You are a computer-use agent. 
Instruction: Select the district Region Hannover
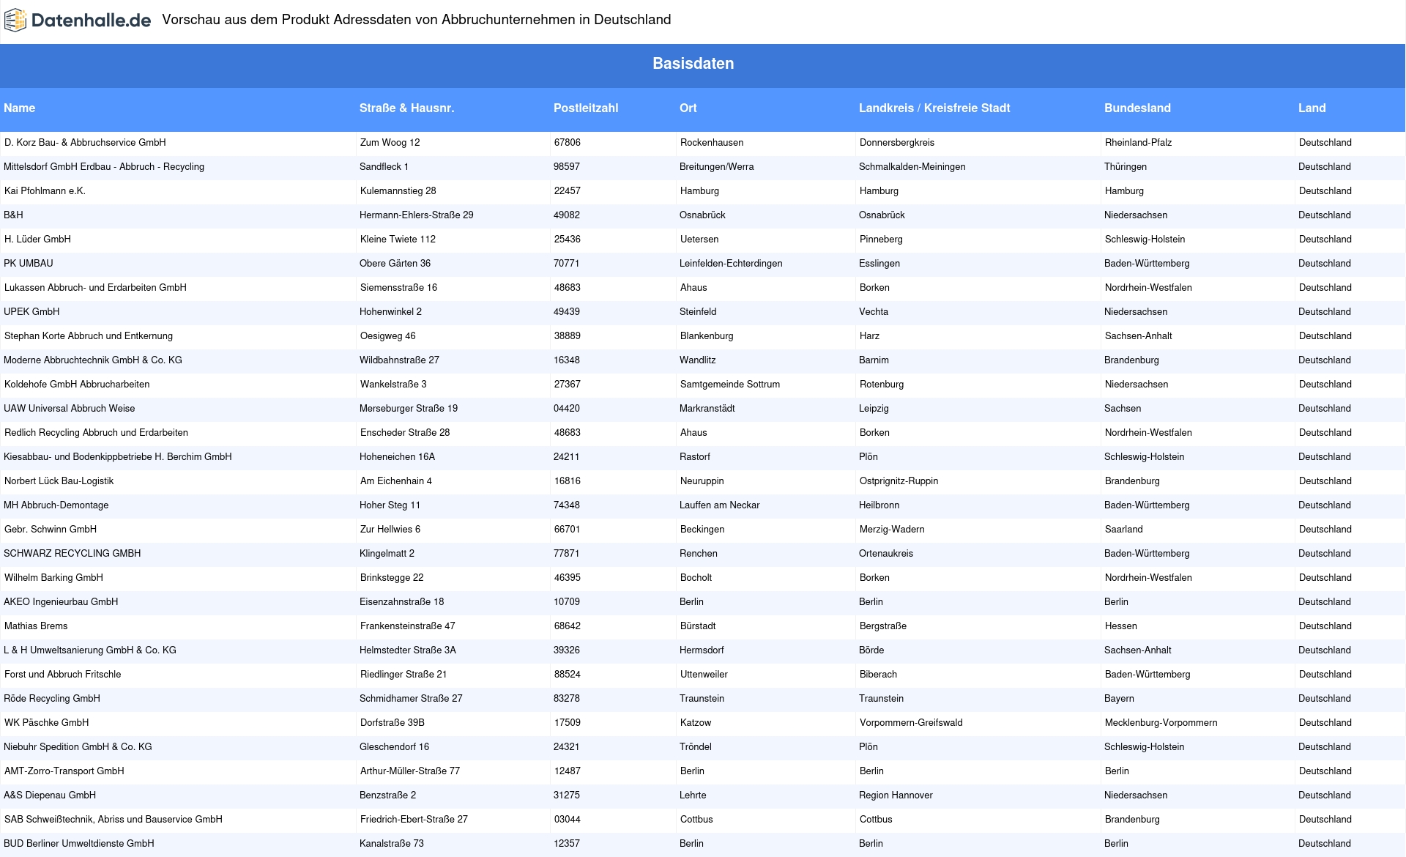tap(896, 795)
